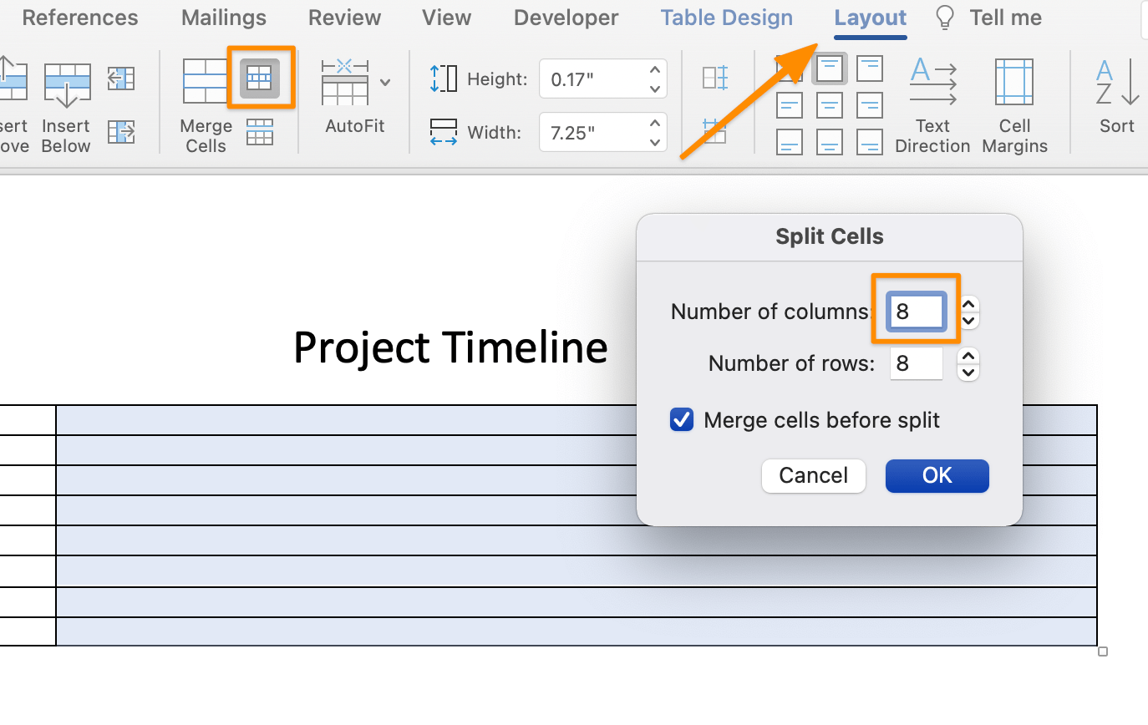
Task: Click the Insert Right column icon
Action: [x=121, y=132]
